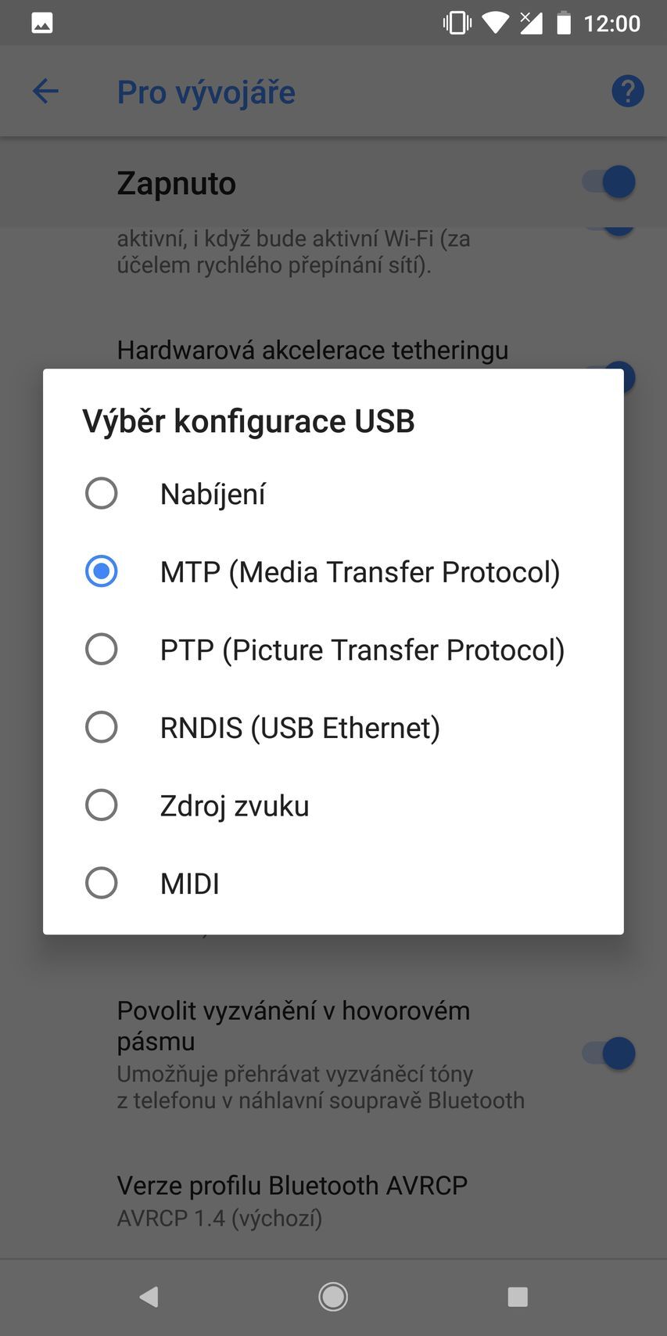
Task: Tap the Wi-Fi icon in the status bar
Action: pyautogui.click(x=495, y=22)
